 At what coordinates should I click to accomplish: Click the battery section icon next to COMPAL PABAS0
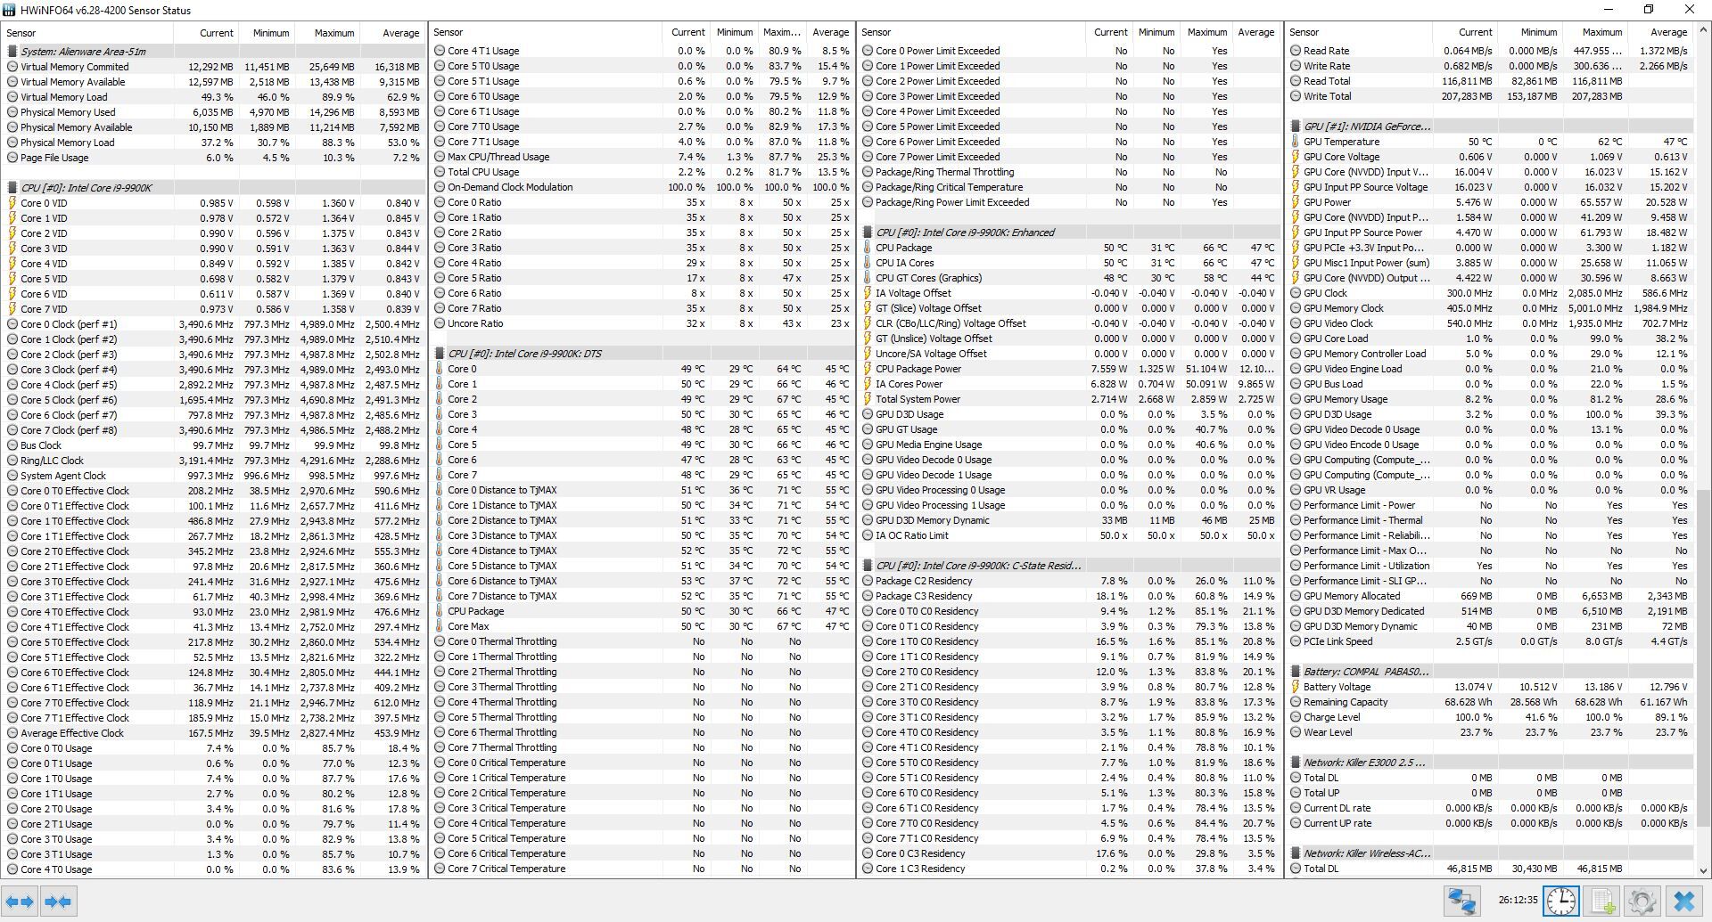pyautogui.click(x=1296, y=672)
